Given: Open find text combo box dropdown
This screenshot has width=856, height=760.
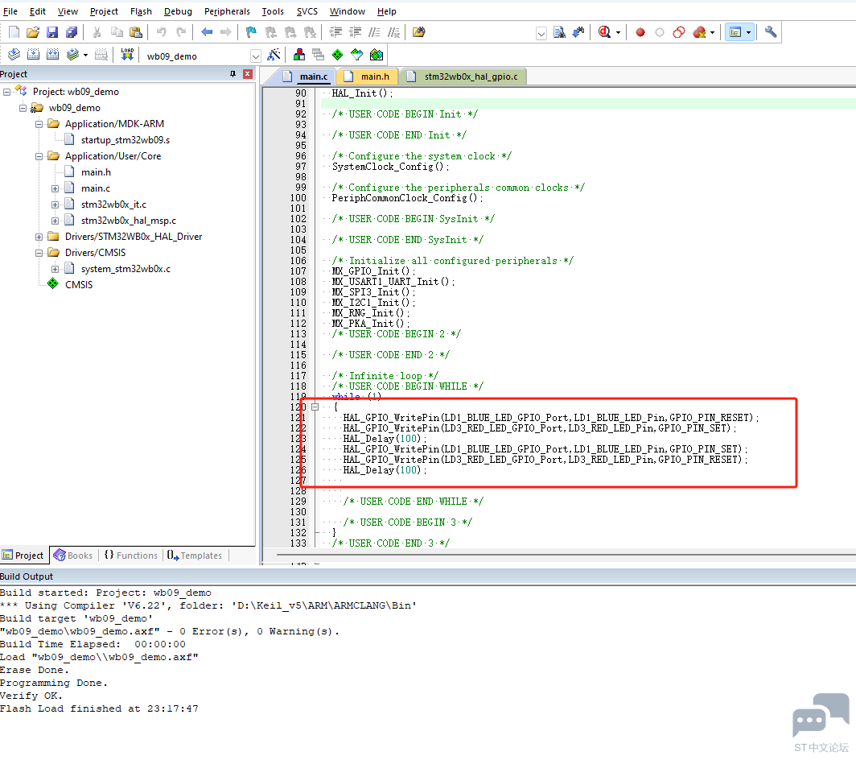Looking at the screenshot, I should 541,33.
